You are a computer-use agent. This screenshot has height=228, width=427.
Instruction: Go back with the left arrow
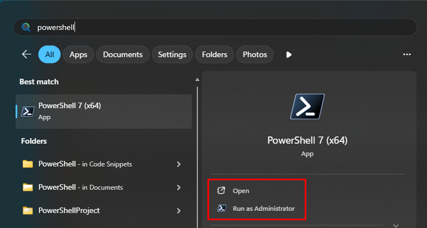click(27, 54)
